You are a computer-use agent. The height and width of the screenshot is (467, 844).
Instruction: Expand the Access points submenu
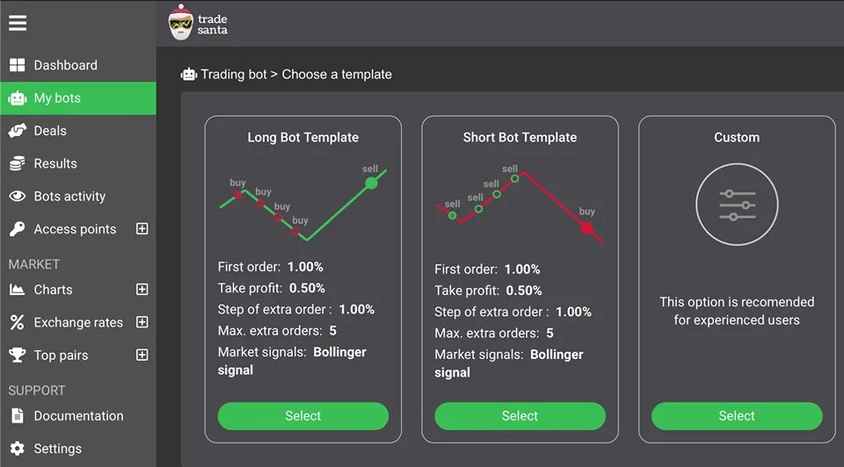point(142,229)
